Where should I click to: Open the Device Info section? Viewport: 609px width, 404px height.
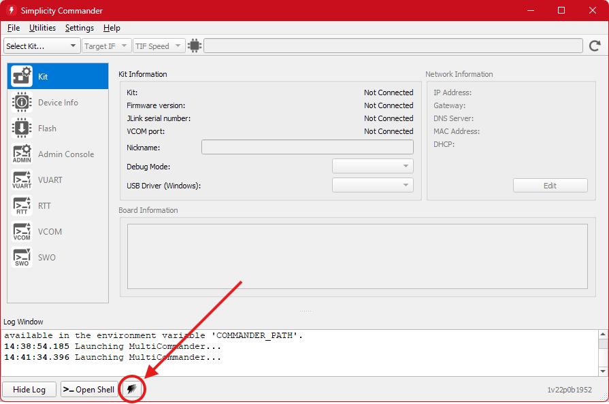click(x=58, y=103)
